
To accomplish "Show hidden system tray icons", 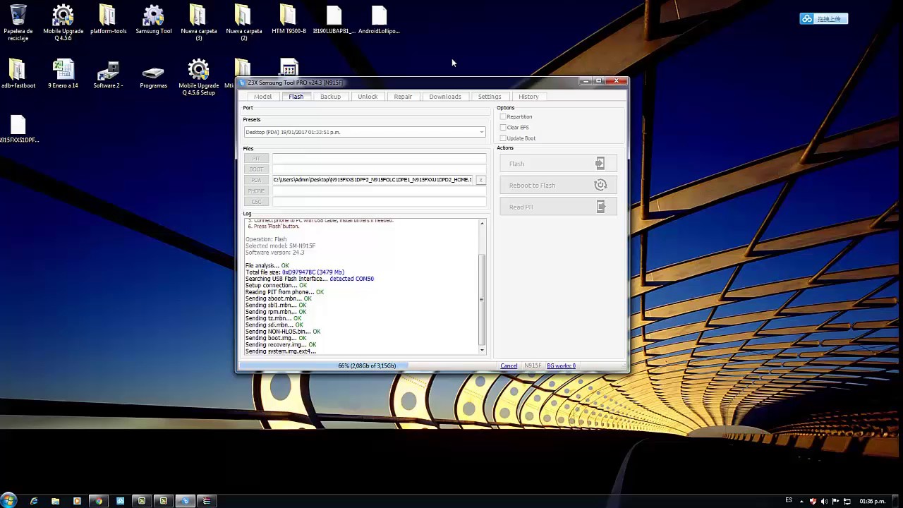I will tap(801, 501).
